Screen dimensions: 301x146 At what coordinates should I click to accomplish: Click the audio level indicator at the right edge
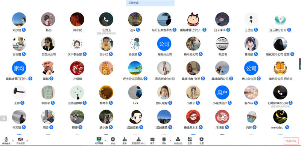point(300,64)
